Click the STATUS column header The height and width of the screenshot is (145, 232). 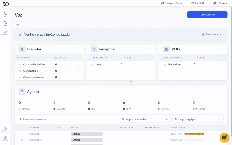pyautogui.click(x=75, y=127)
